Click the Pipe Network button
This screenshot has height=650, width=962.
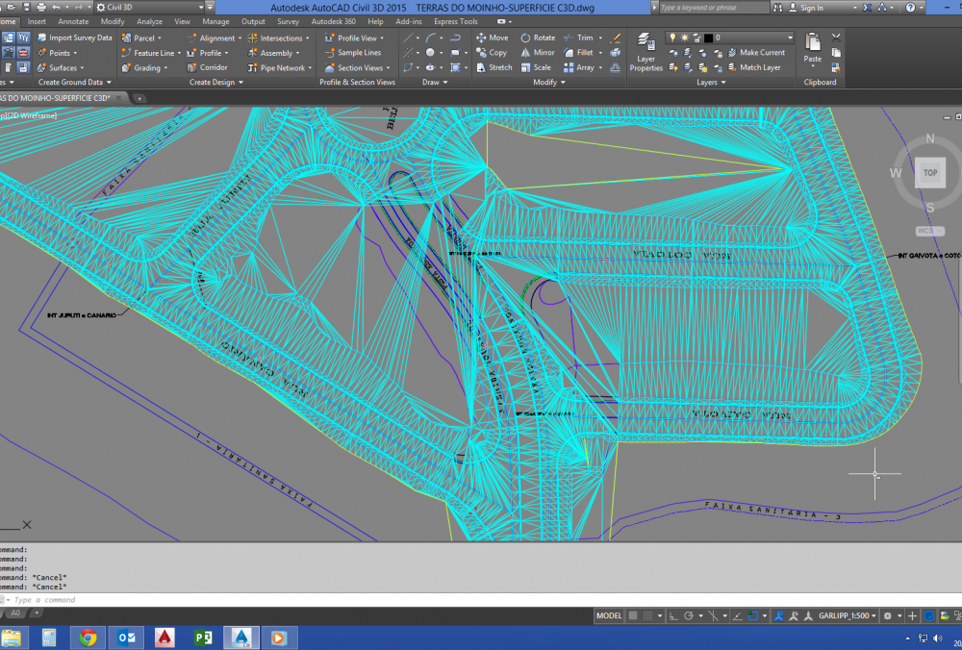[279, 67]
